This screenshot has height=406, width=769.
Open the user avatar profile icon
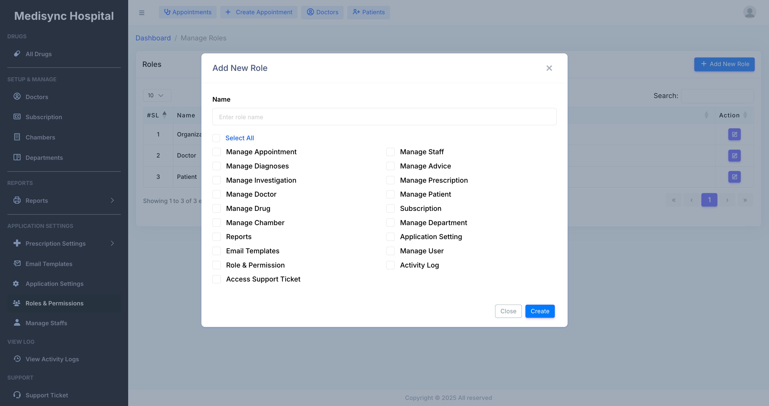point(749,12)
